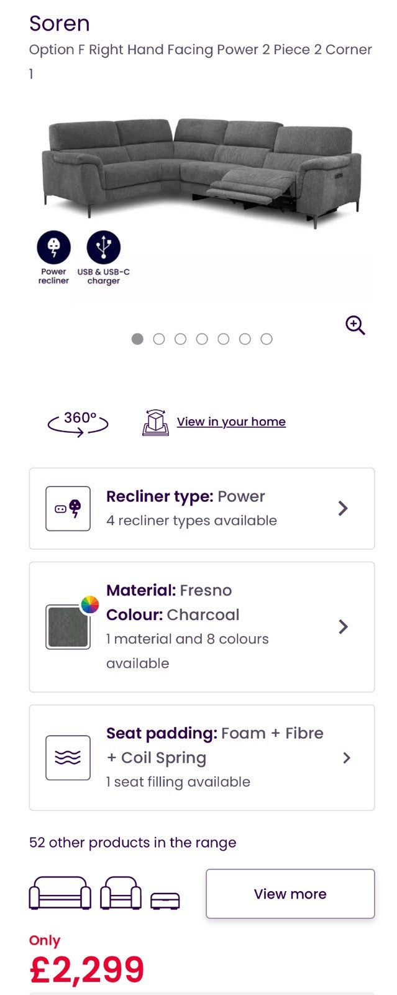Click the recliner type power plug icon
The image size is (397, 995).
click(68, 509)
